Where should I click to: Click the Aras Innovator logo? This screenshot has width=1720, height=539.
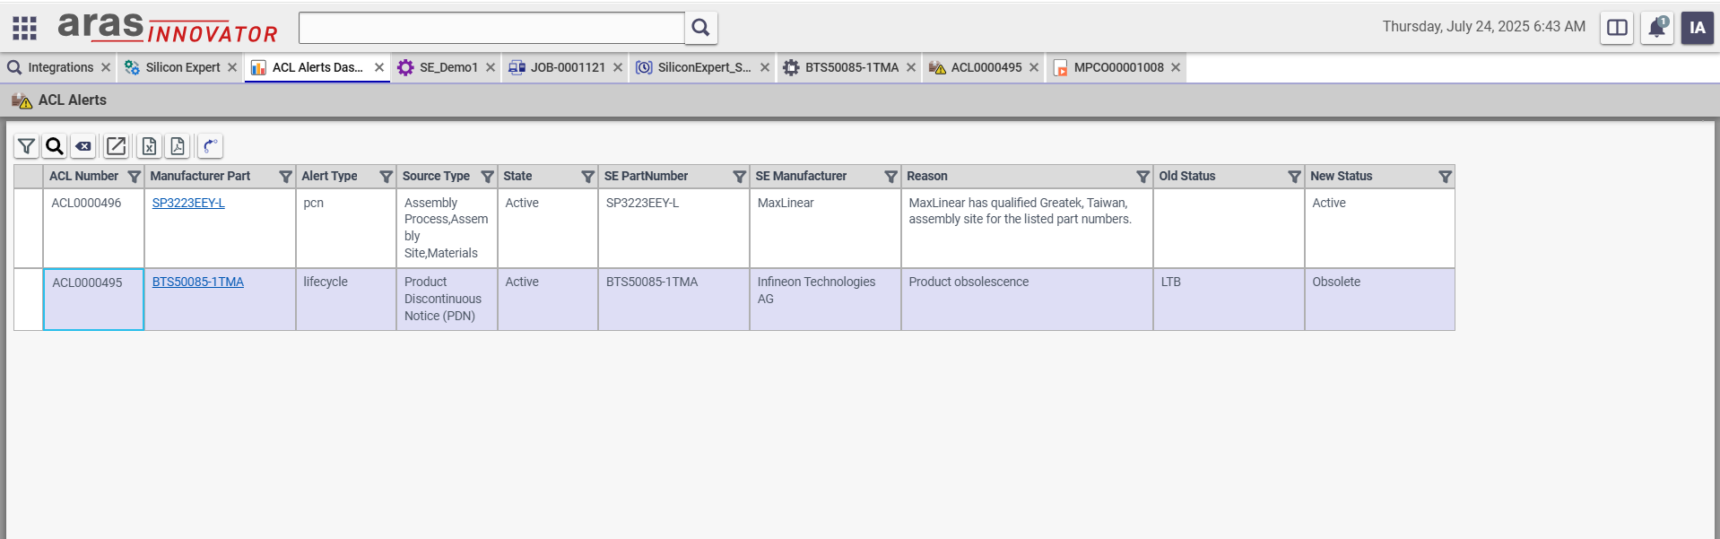click(168, 28)
